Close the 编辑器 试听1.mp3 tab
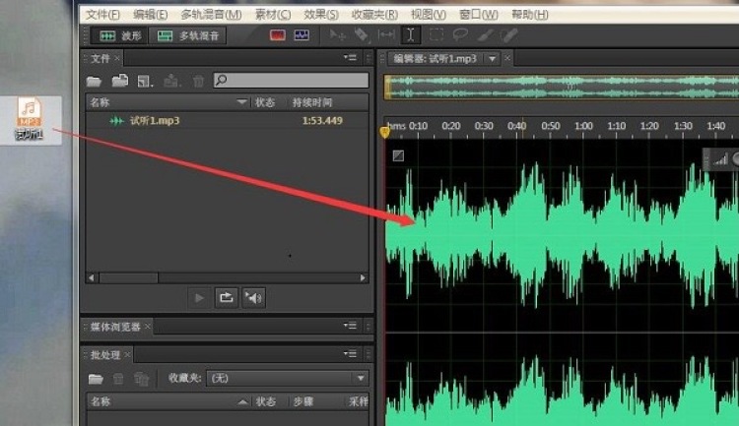The image size is (739, 426). pos(507,58)
